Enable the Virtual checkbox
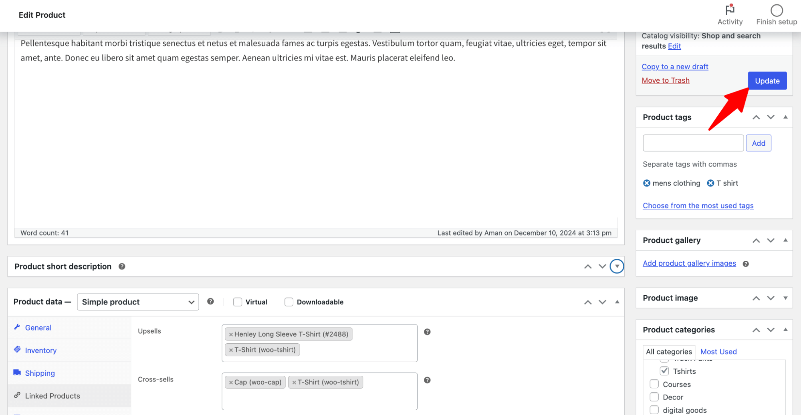Viewport: 801px width, 415px height. tap(238, 302)
